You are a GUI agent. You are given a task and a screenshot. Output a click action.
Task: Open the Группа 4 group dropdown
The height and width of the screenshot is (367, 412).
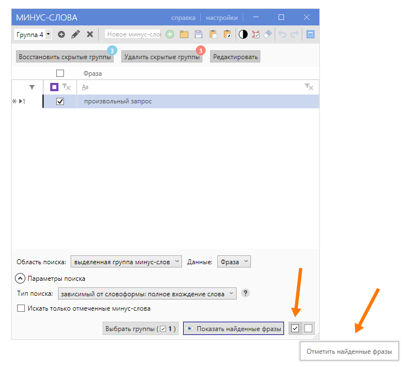point(33,34)
